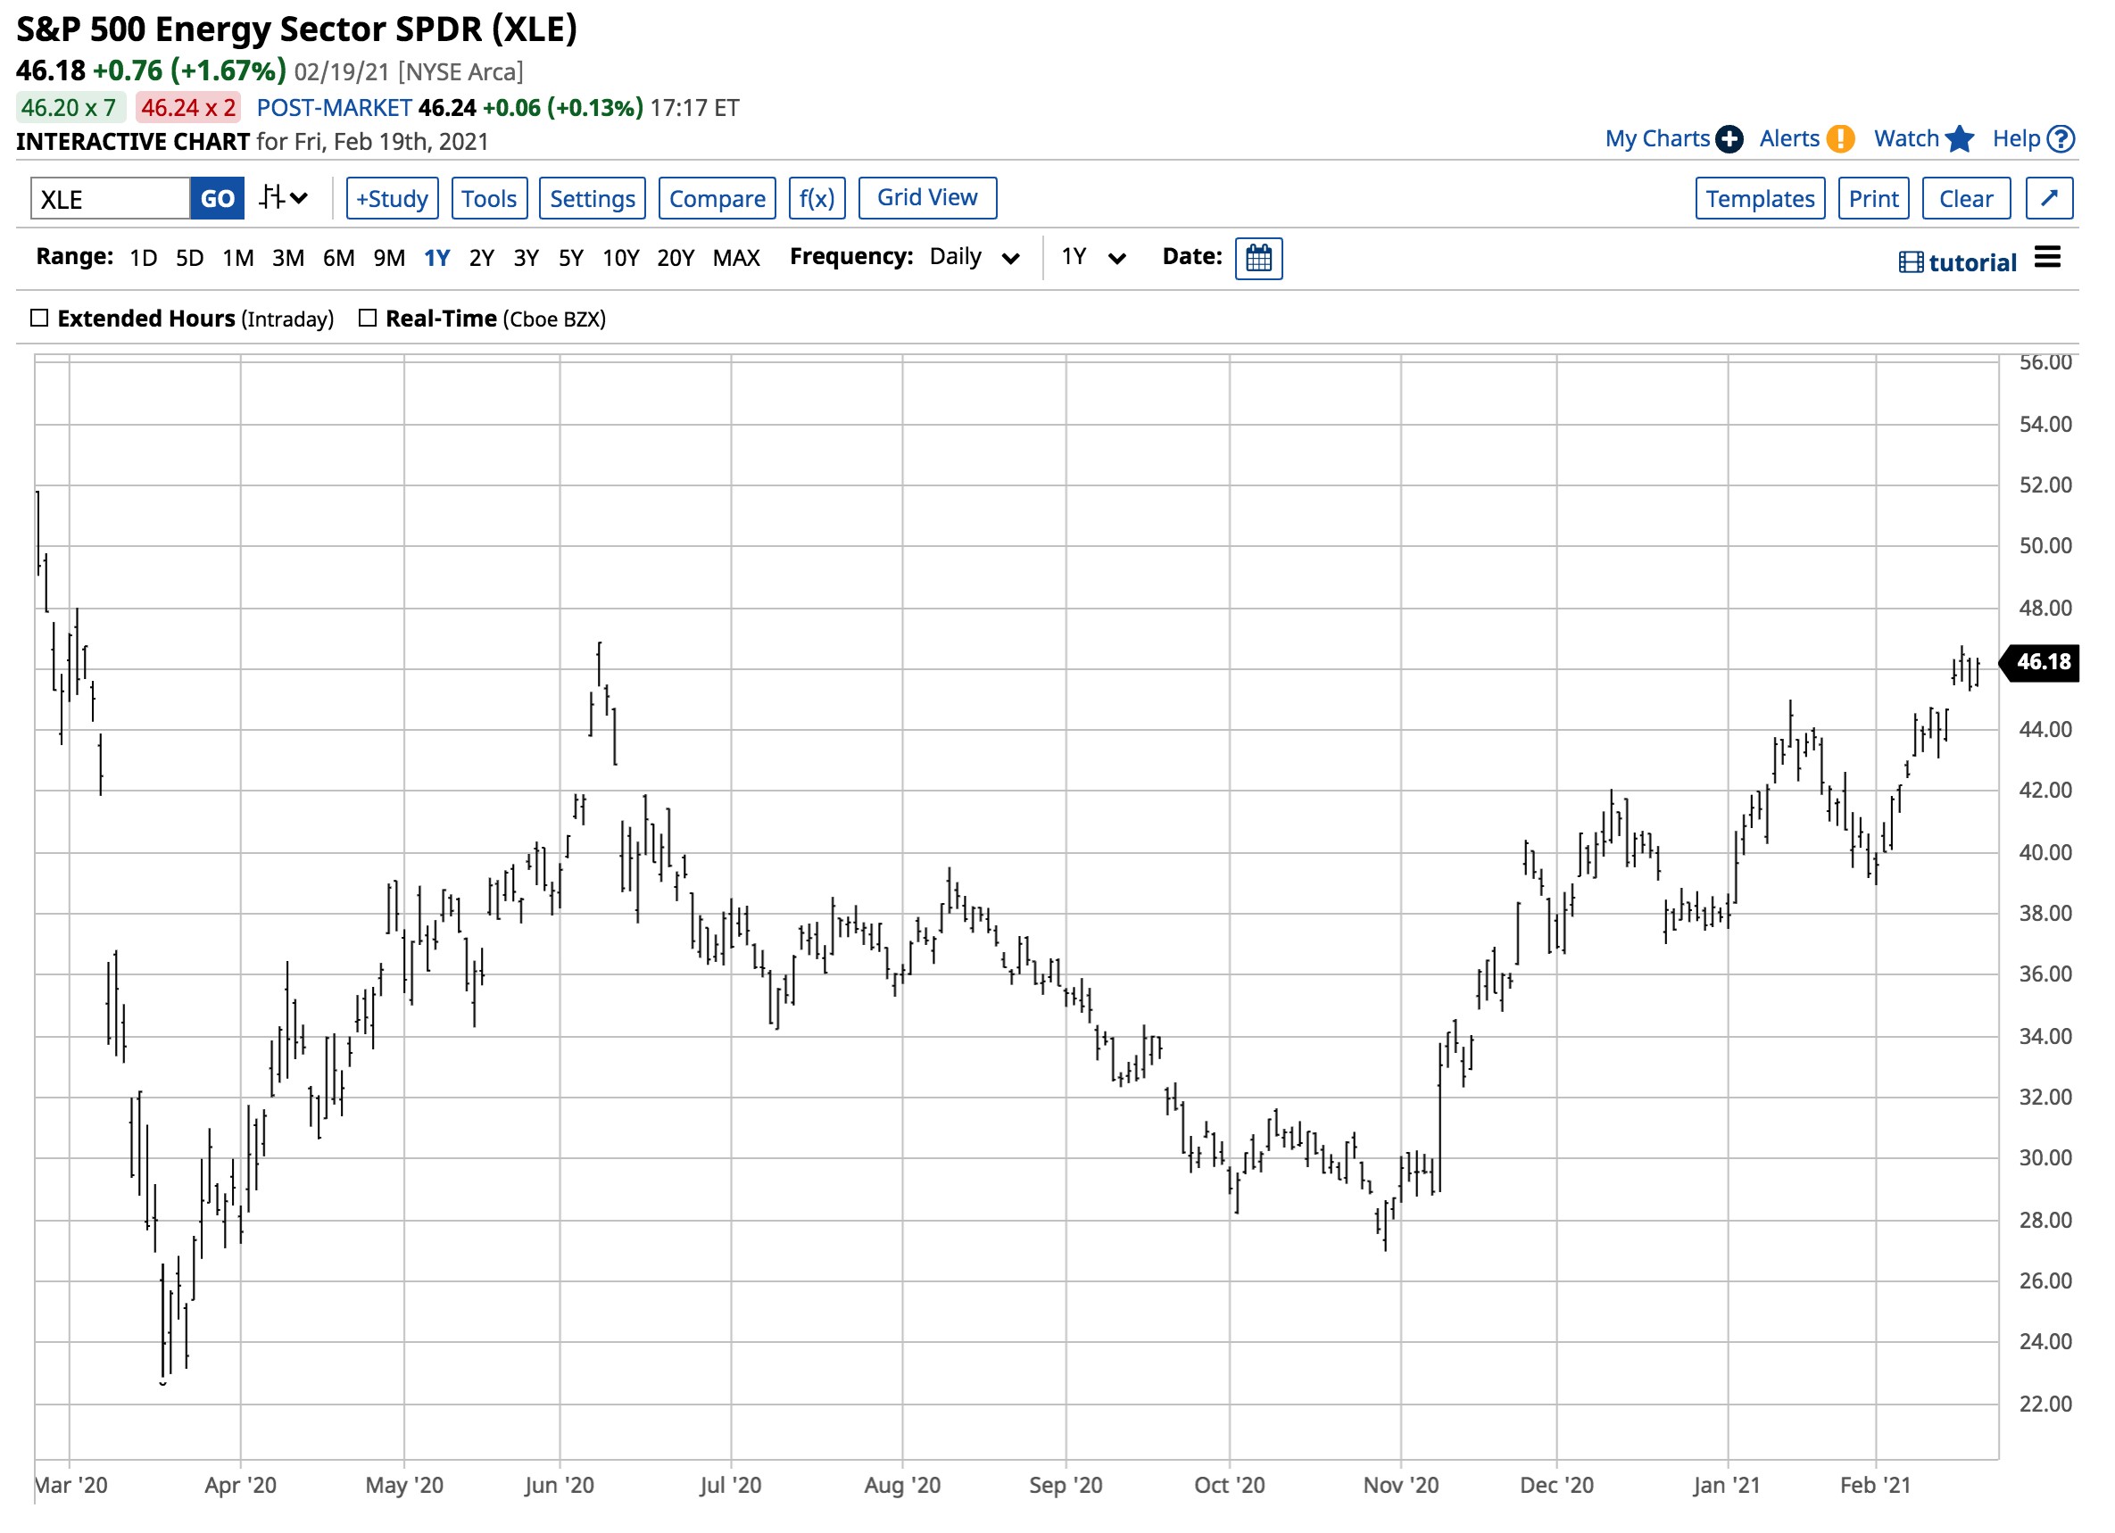Select the 6M range
Screen dimensions: 2115x1533
point(338,258)
